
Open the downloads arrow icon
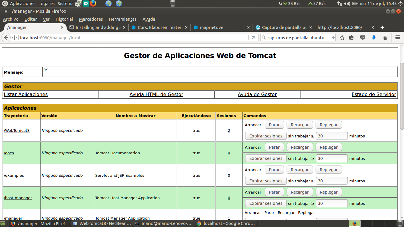[374, 38]
